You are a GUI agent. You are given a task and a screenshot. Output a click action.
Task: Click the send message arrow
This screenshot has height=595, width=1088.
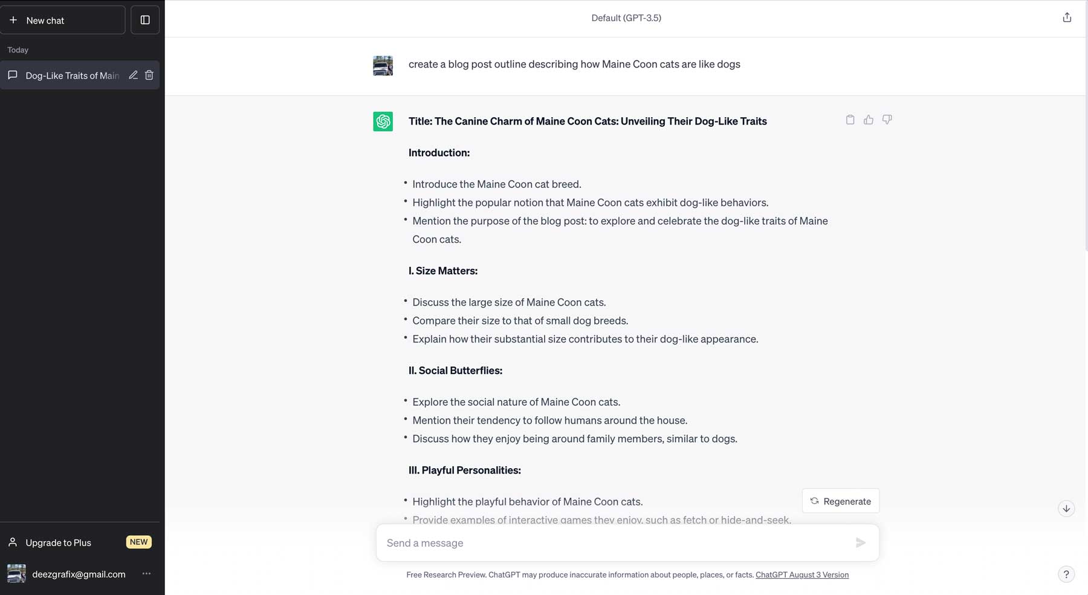point(861,542)
